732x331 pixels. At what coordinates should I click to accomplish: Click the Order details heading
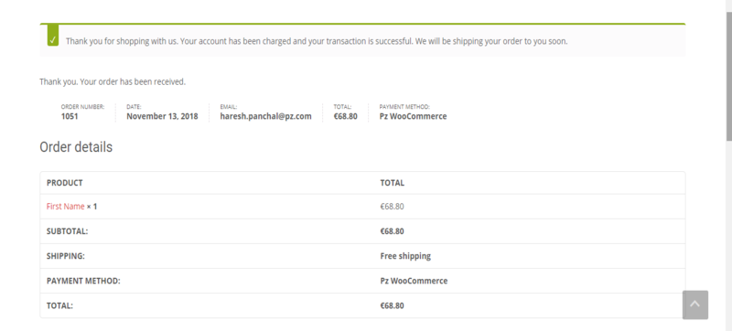(76, 147)
